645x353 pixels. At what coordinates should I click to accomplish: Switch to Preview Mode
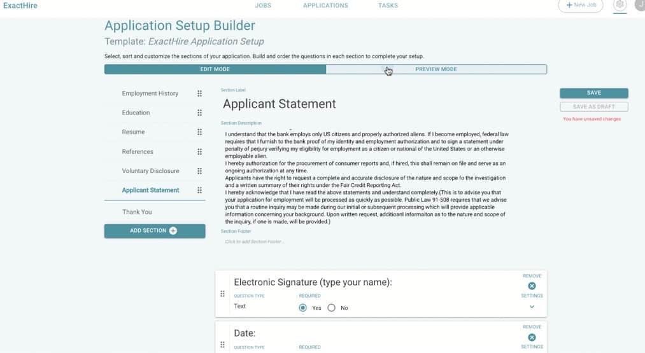click(436, 69)
